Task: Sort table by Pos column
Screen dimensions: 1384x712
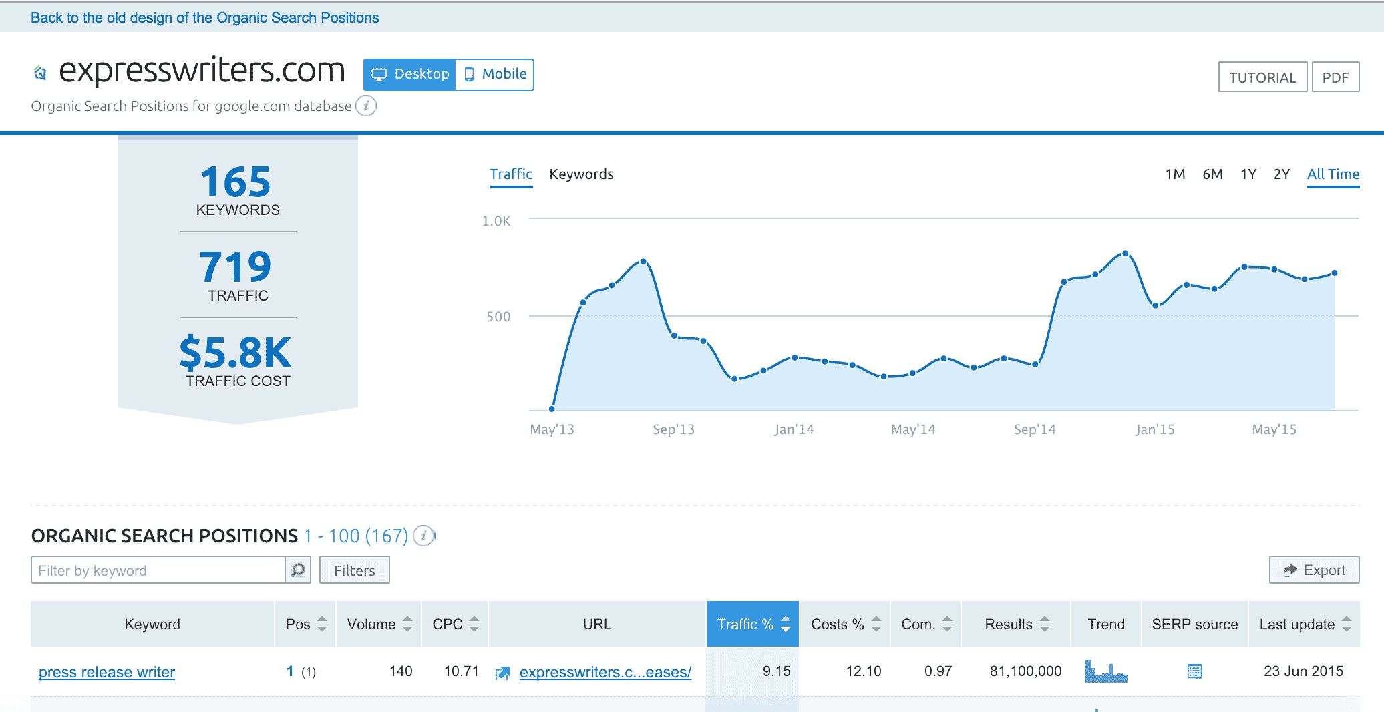Action: (x=306, y=624)
